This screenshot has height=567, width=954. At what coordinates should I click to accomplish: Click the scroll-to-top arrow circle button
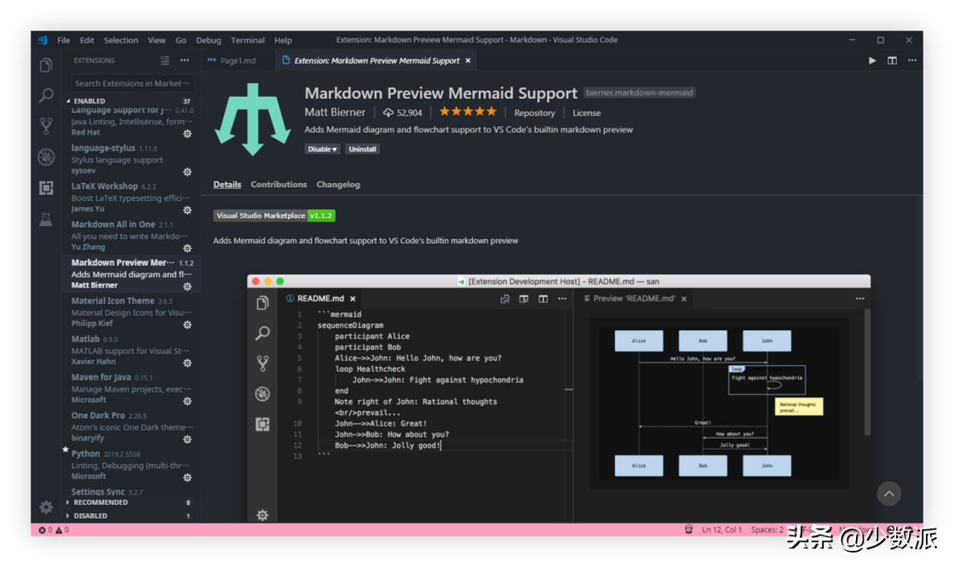(889, 494)
